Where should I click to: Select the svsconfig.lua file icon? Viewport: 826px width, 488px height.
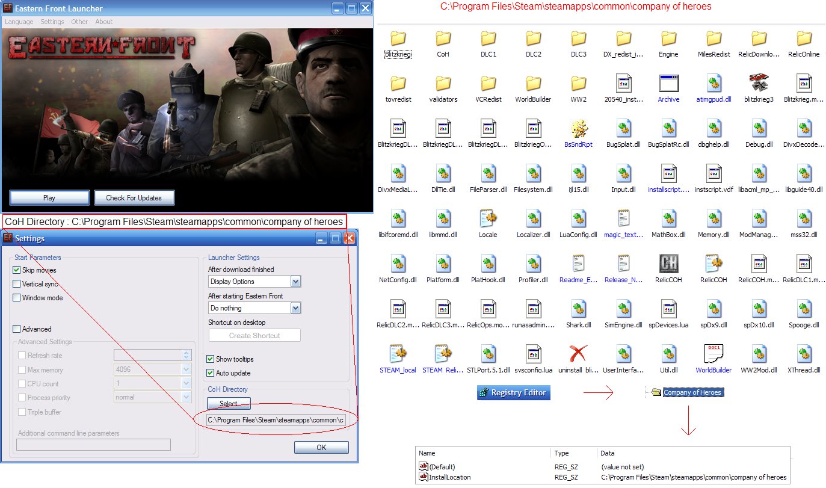(x=534, y=354)
